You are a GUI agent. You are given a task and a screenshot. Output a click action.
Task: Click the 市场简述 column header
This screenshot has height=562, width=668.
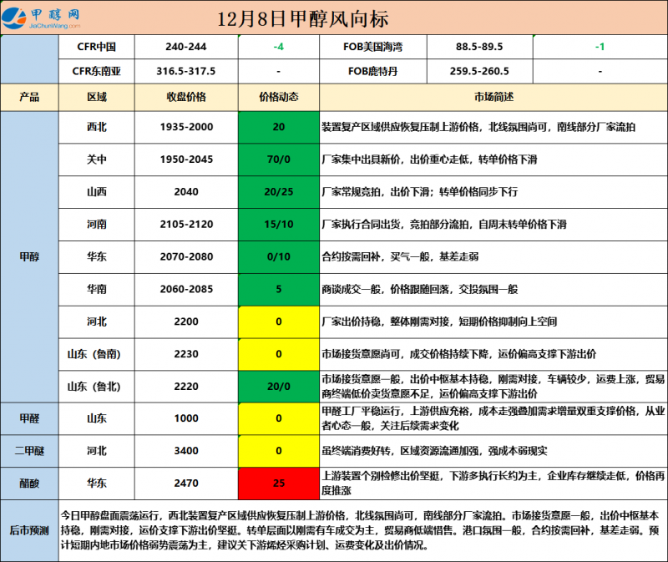click(492, 97)
